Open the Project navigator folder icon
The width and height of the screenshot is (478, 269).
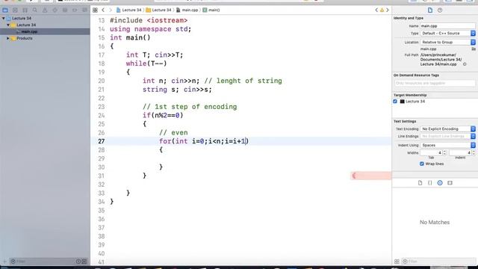(5, 10)
